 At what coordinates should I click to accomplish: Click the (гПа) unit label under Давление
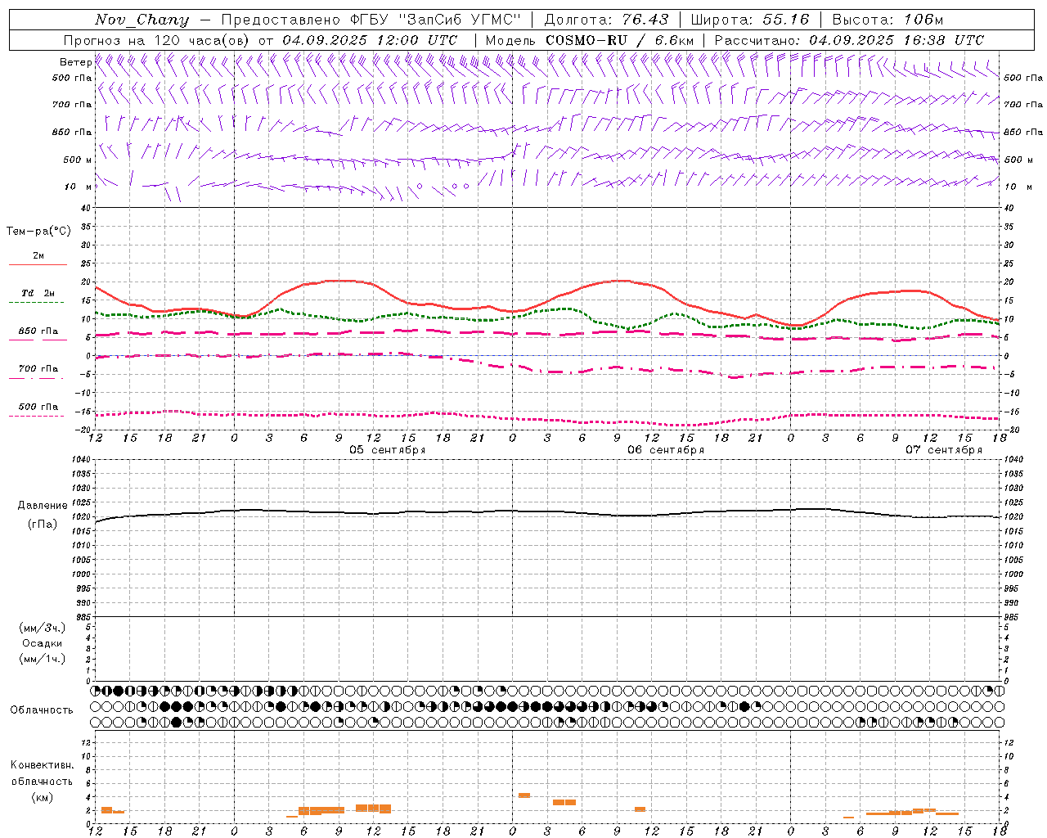click(43, 524)
